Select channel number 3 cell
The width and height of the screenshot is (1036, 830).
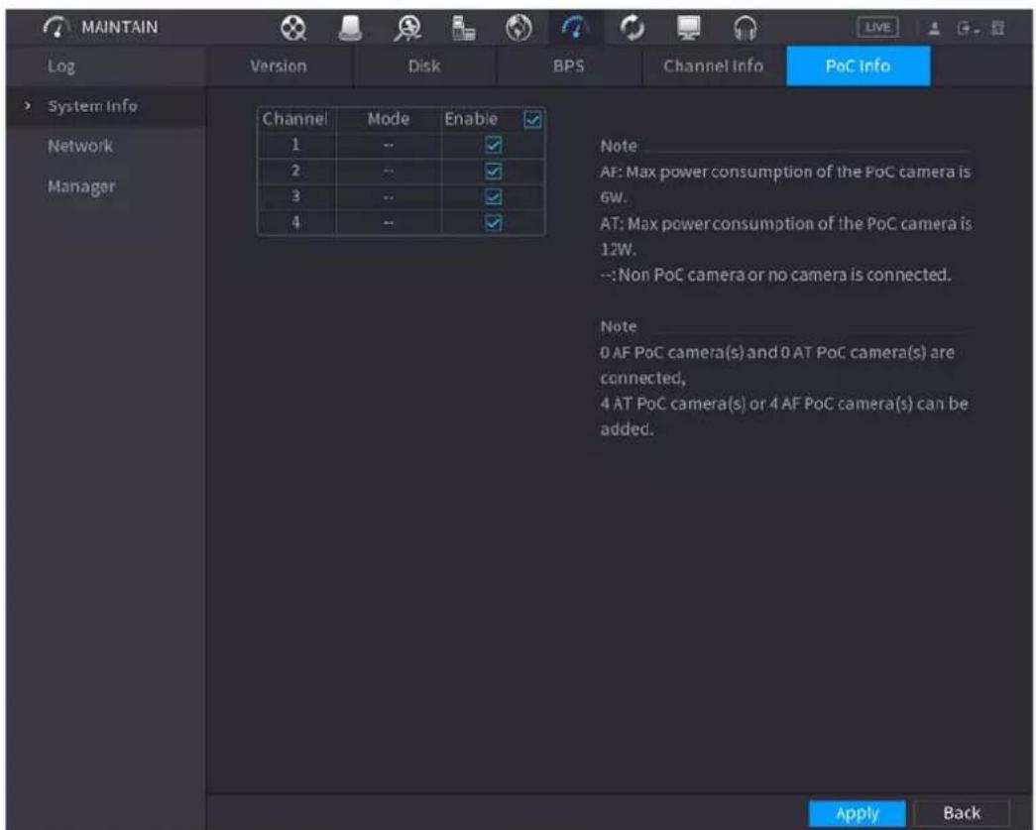coord(296,196)
